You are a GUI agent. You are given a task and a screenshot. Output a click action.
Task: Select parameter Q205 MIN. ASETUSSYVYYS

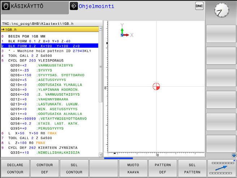coord(50,109)
